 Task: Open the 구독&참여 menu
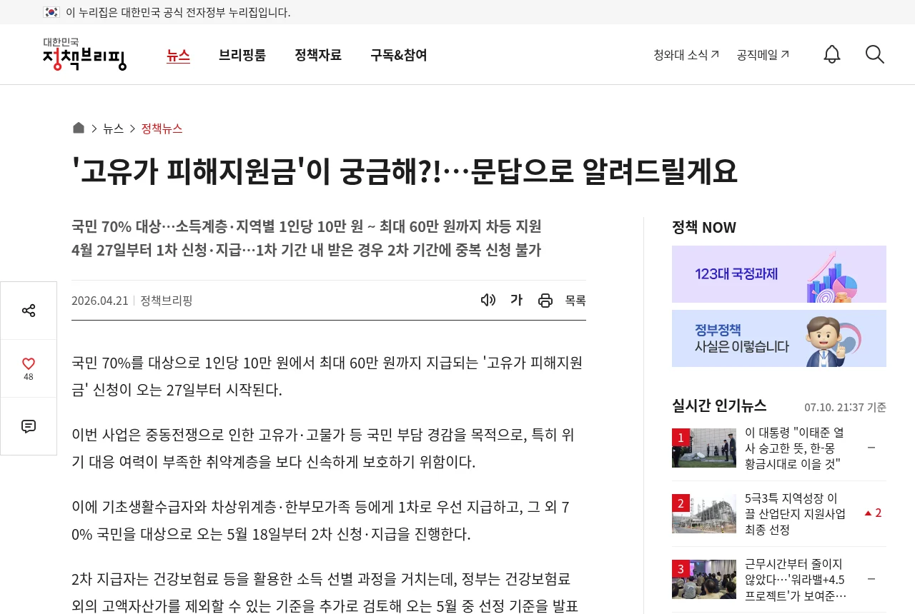click(x=399, y=55)
